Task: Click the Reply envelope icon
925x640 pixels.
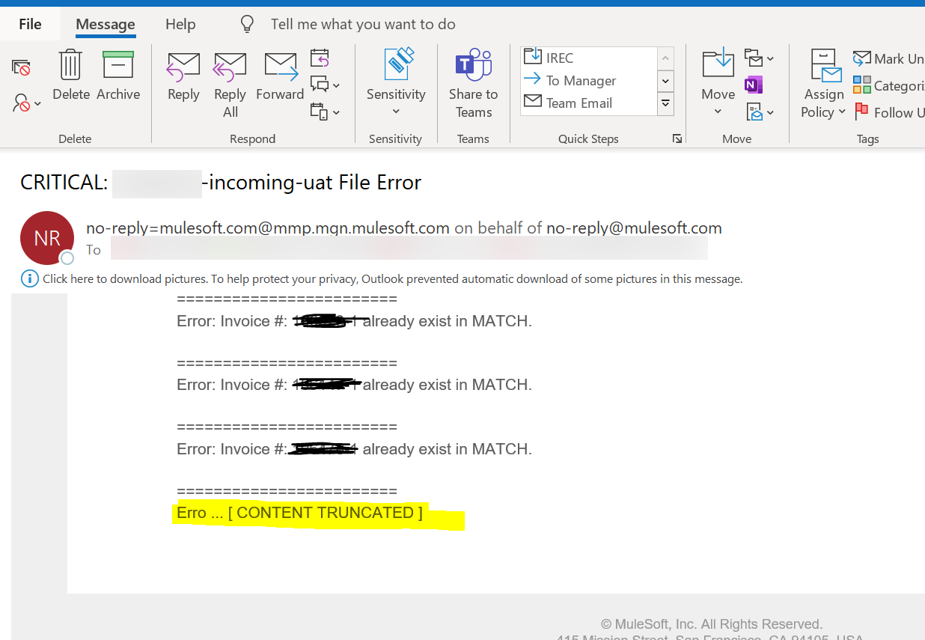Action: 183,66
